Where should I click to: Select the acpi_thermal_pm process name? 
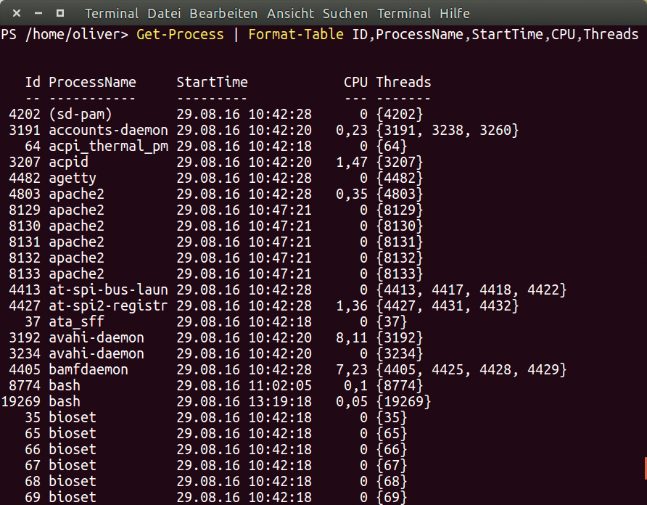(x=108, y=147)
